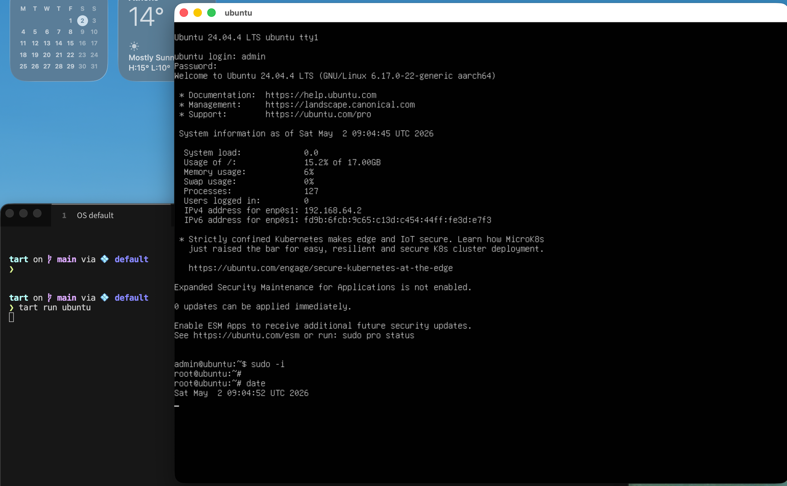Click the 'sudo pro status' command hint
The height and width of the screenshot is (486, 787).
tap(378, 336)
